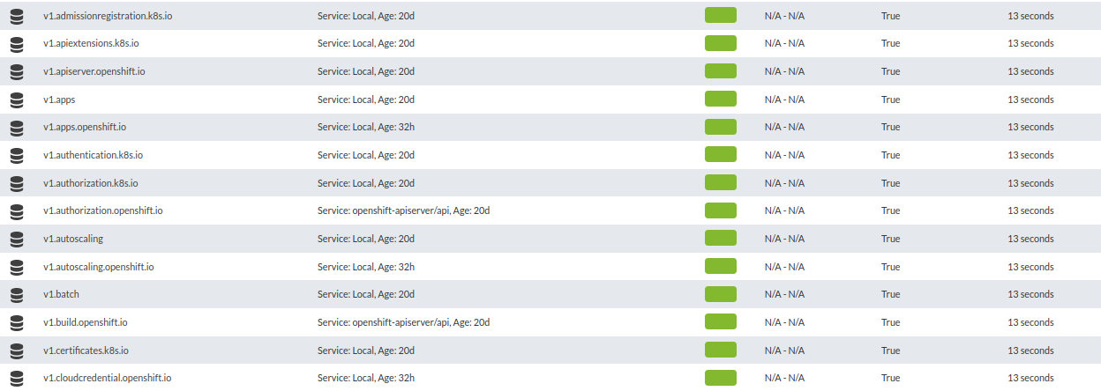1101x391 pixels.
Task: Click database icon next to v1.cloudcredential.openshift.io
Action: click(x=16, y=378)
